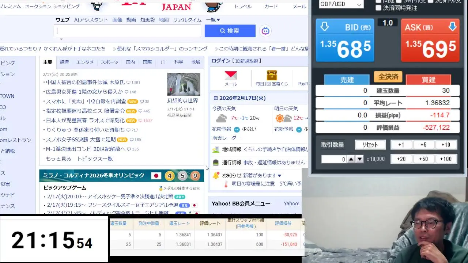Open the ID新規取得 link
The height and width of the screenshot is (263, 468).
pos(247,61)
